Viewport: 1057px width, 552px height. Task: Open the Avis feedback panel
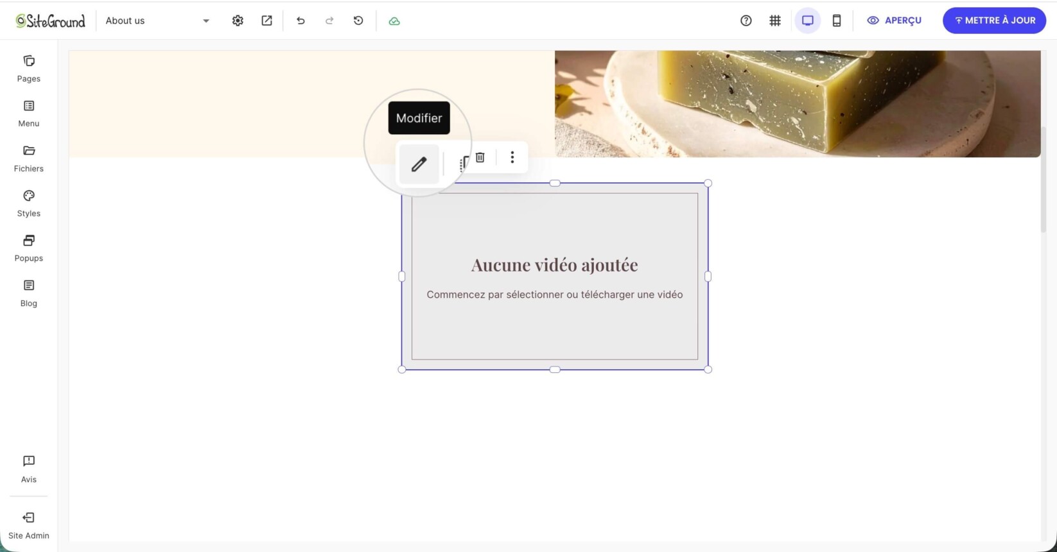coord(28,469)
